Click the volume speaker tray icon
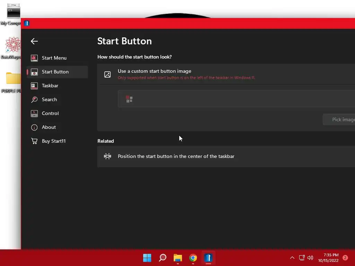355x266 pixels. 310,258
